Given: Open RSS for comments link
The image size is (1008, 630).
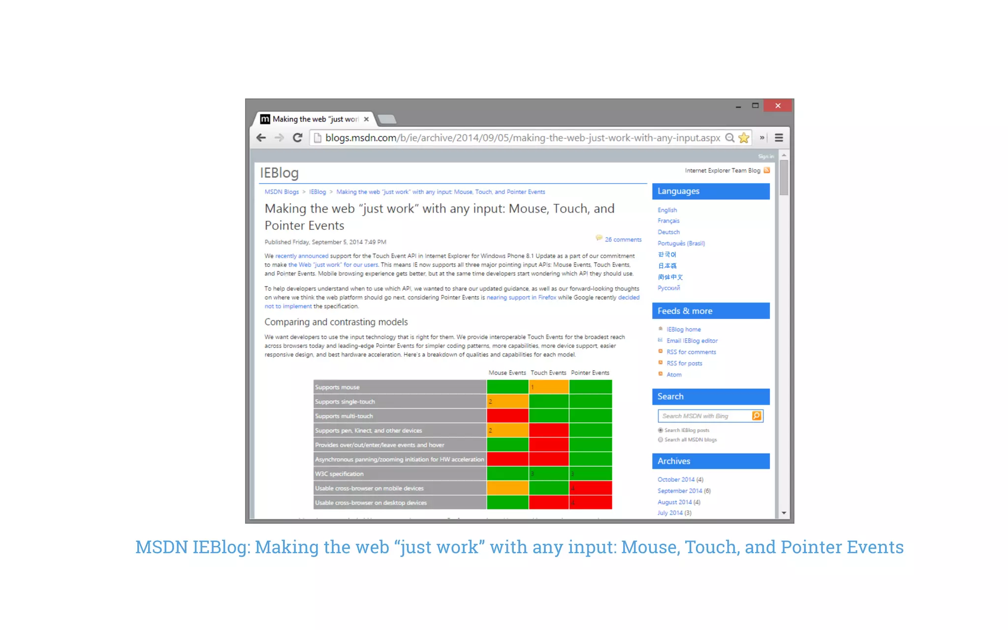Looking at the screenshot, I should [x=691, y=352].
